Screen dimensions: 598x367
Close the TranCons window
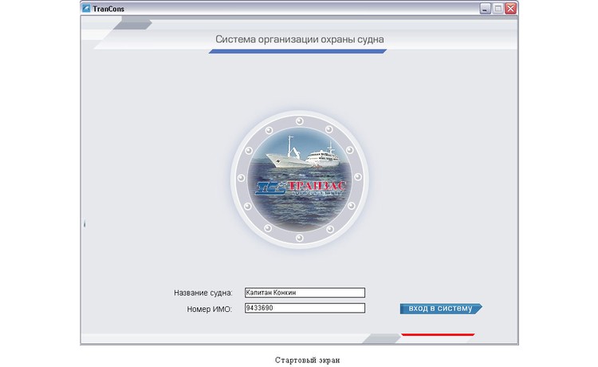click(x=510, y=9)
